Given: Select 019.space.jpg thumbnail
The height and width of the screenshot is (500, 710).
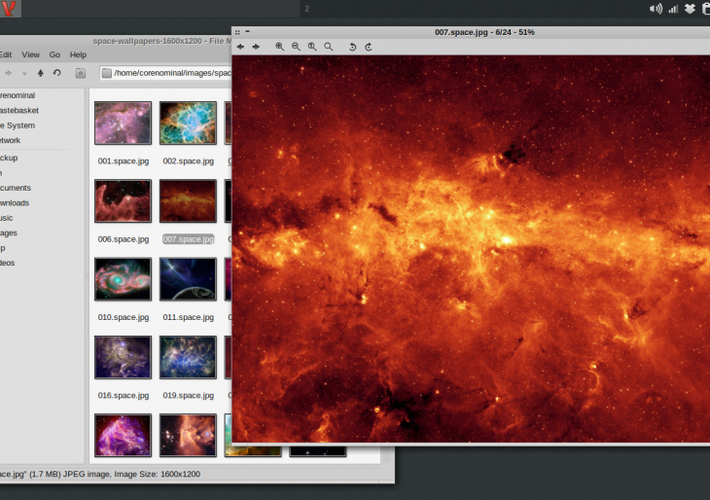Looking at the screenshot, I should pos(188,357).
